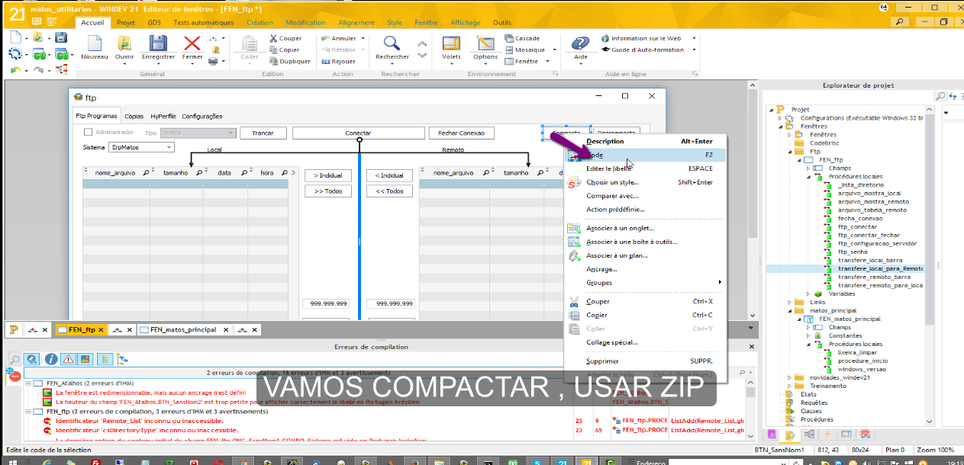Image resolution: width=964 pixels, height=465 pixels.
Task: Click Cascade window arrangement
Action: tap(522, 38)
